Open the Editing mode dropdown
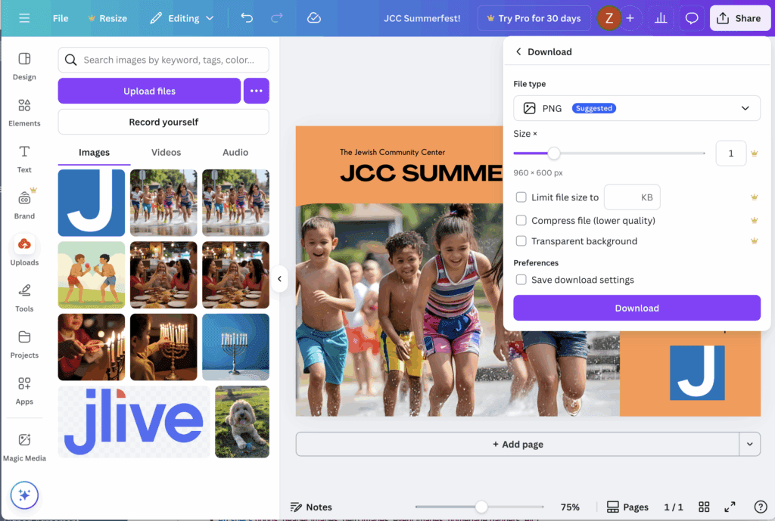 point(182,18)
